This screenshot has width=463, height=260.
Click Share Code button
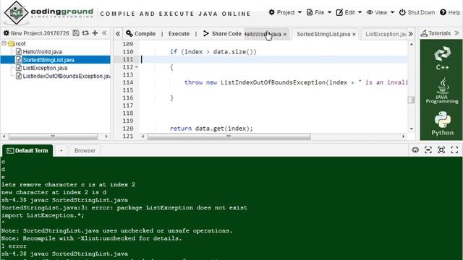click(x=222, y=34)
